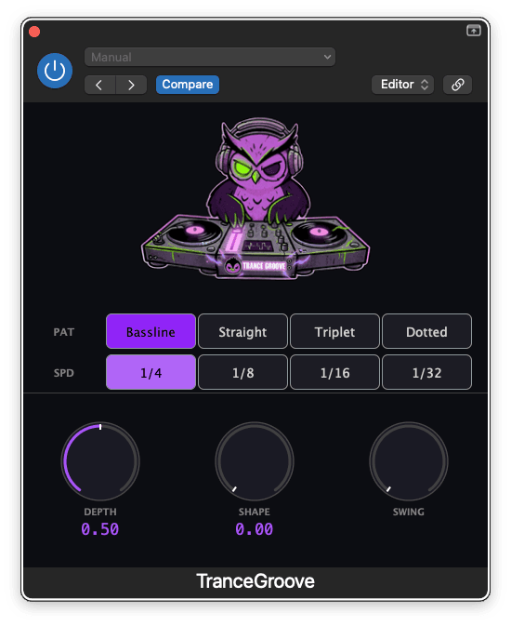
Task: Click the window expand icon at top right
Action: [474, 31]
